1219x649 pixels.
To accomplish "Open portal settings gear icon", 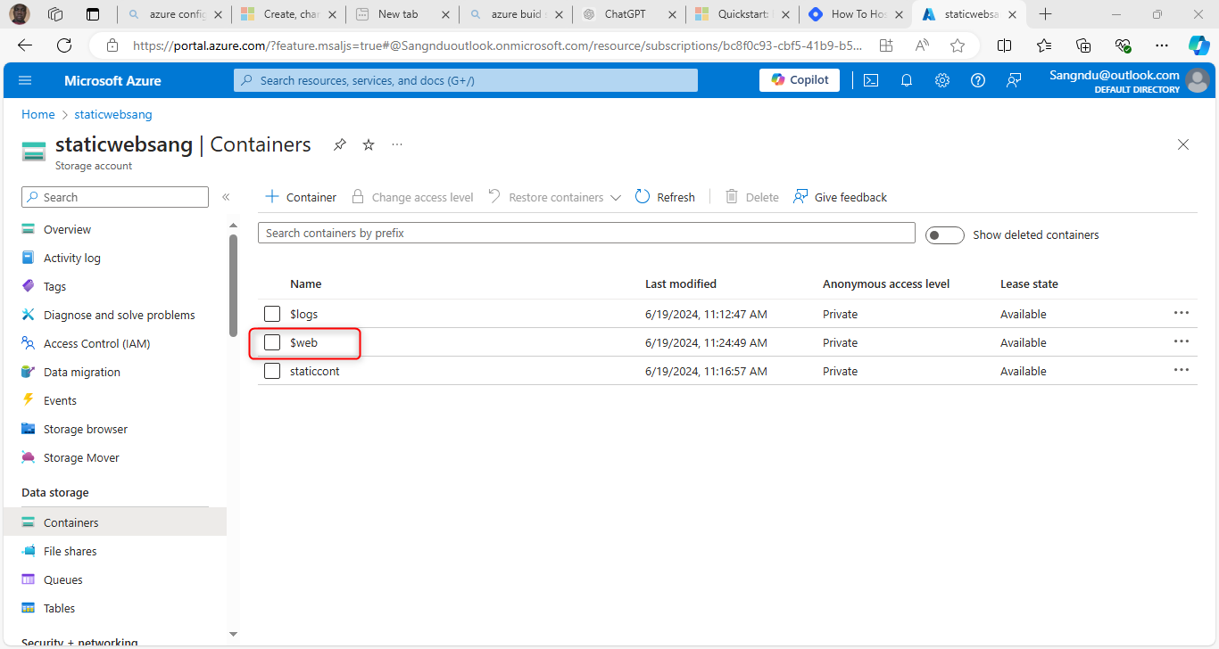I will 941,80.
